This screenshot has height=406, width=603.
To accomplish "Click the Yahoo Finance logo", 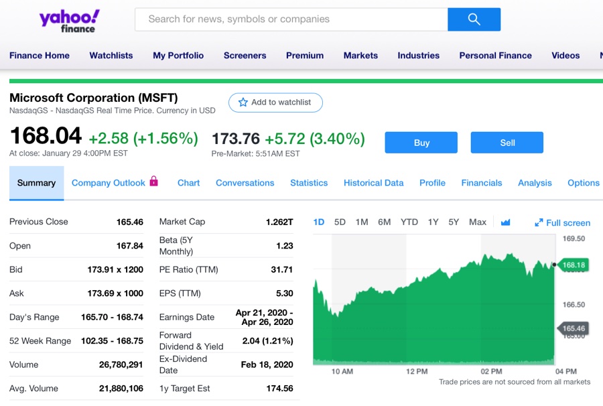I will click(69, 21).
